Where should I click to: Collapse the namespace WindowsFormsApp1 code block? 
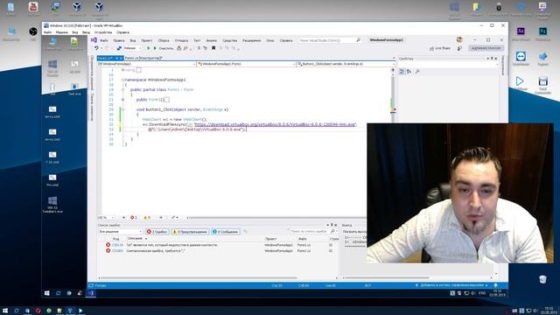122,80
